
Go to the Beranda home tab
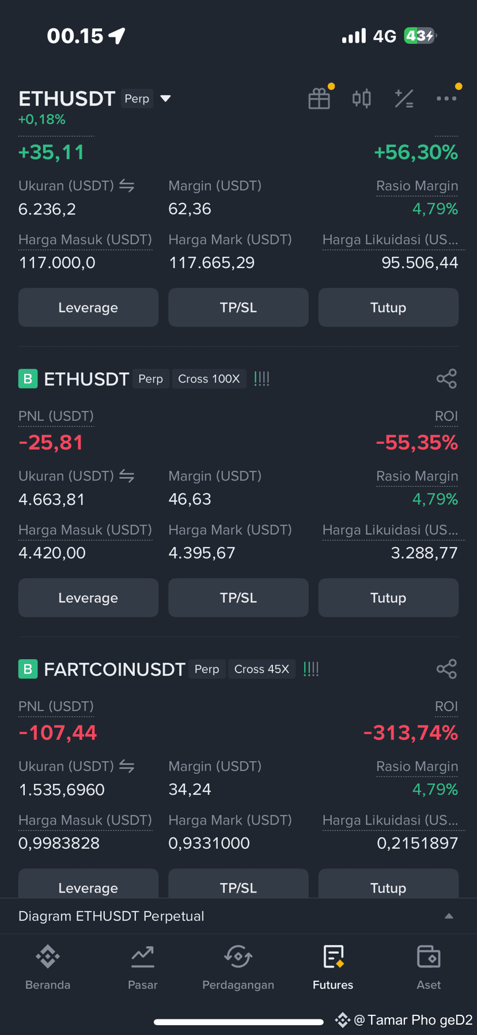(x=48, y=968)
